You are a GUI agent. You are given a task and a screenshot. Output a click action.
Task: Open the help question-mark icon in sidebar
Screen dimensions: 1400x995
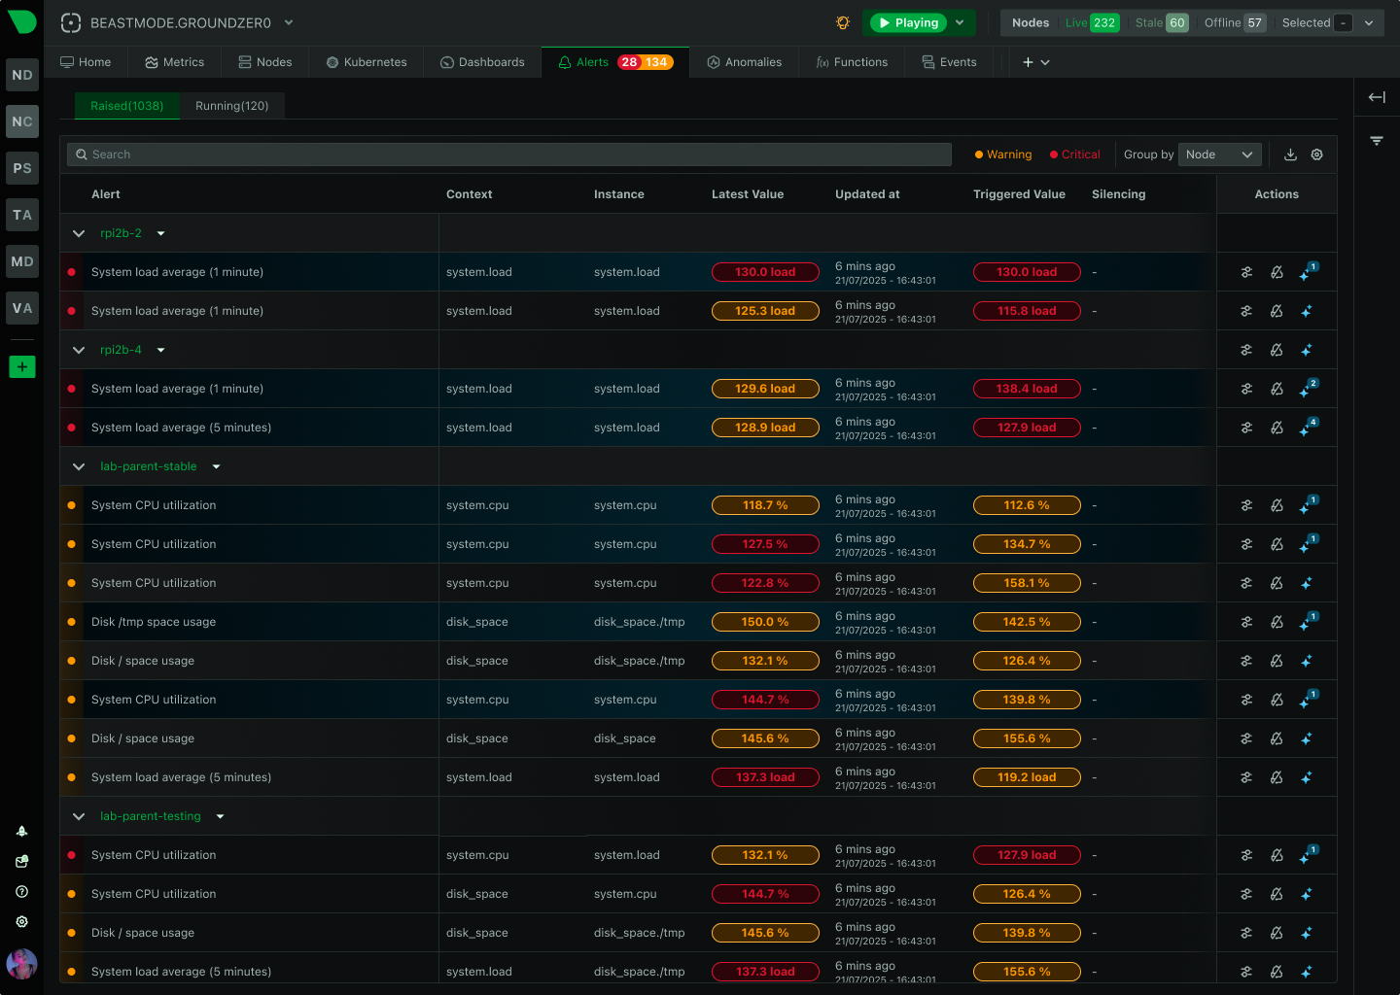[x=21, y=891]
